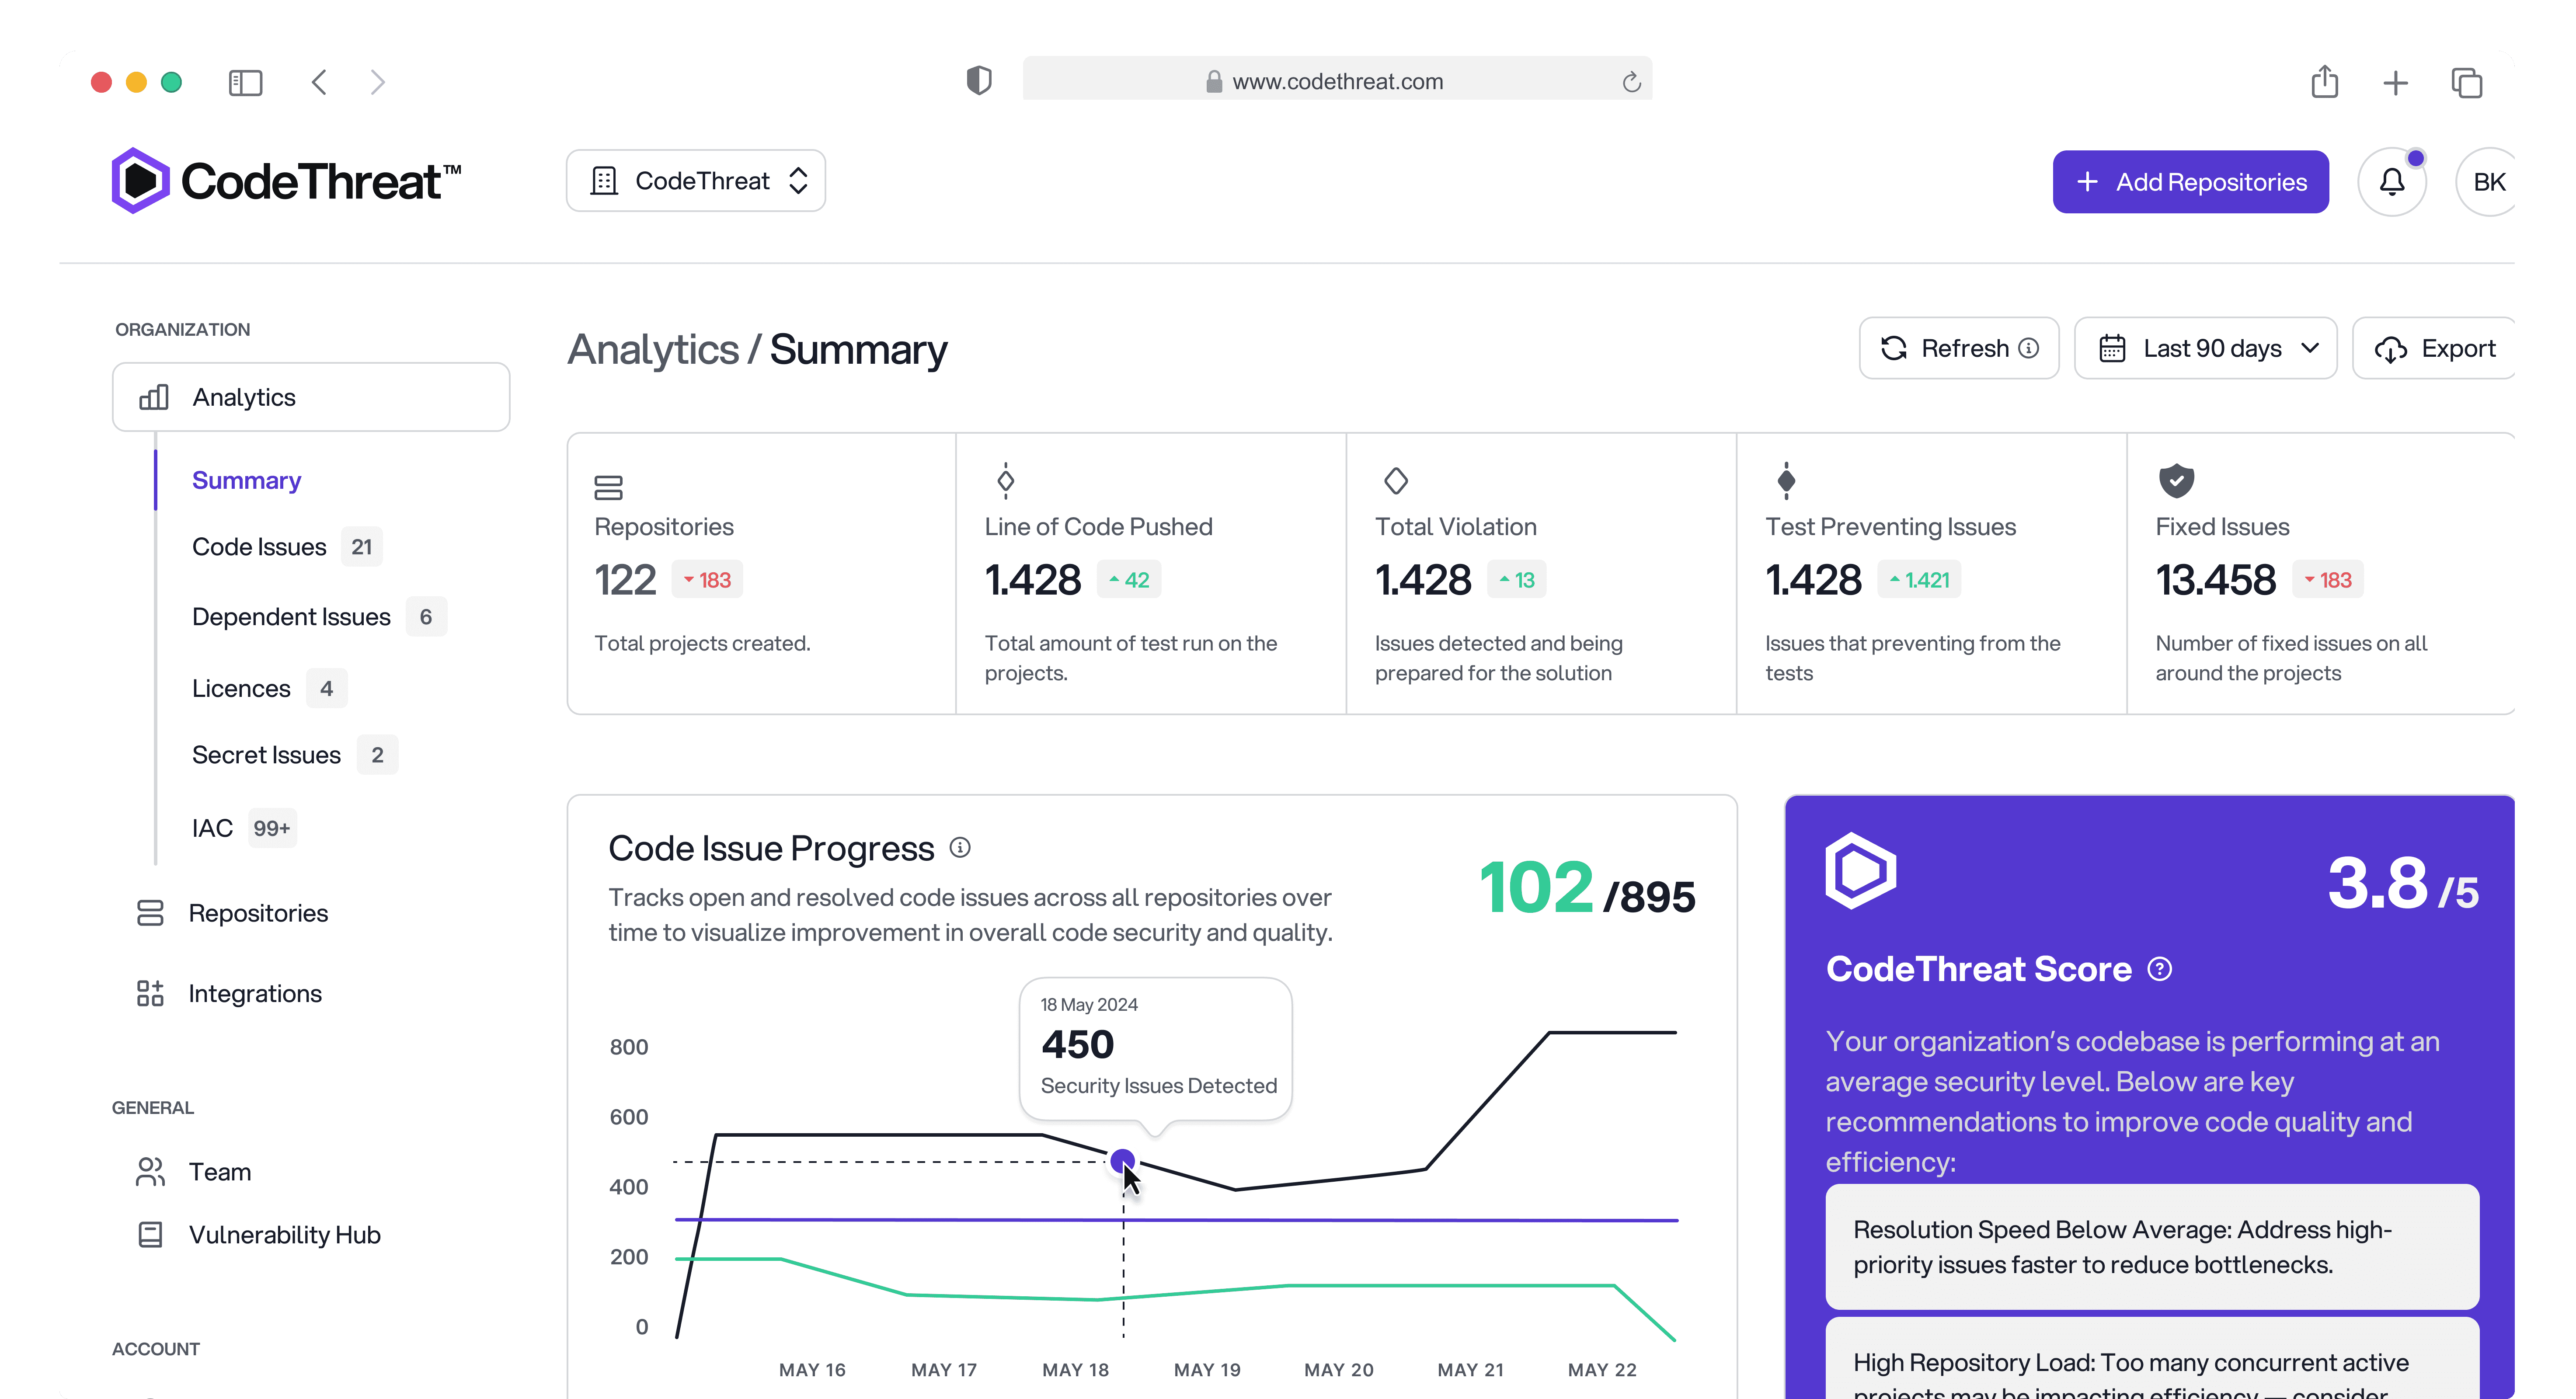The height and width of the screenshot is (1399, 2576).
Task: Click the 21 badge next to Code Issues
Action: tap(362, 547)
